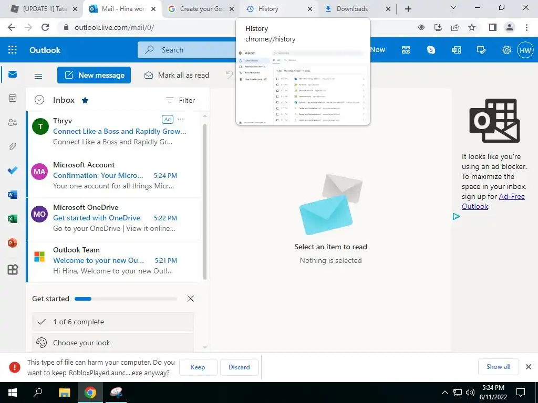This screenshot has height=403, width=538.
Task: Open People contacts in the sidebar
Action: coord(13,122)
